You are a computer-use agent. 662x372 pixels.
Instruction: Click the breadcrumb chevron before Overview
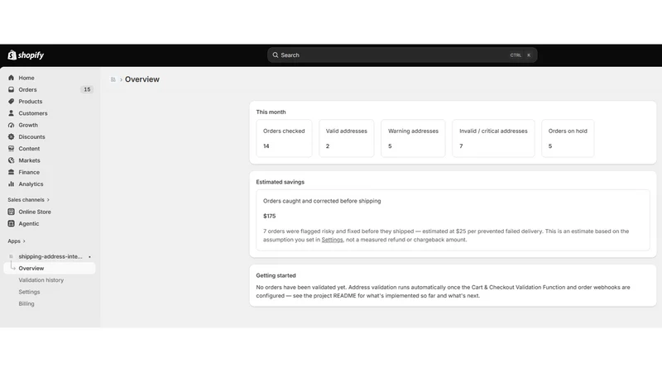[121, 79]
